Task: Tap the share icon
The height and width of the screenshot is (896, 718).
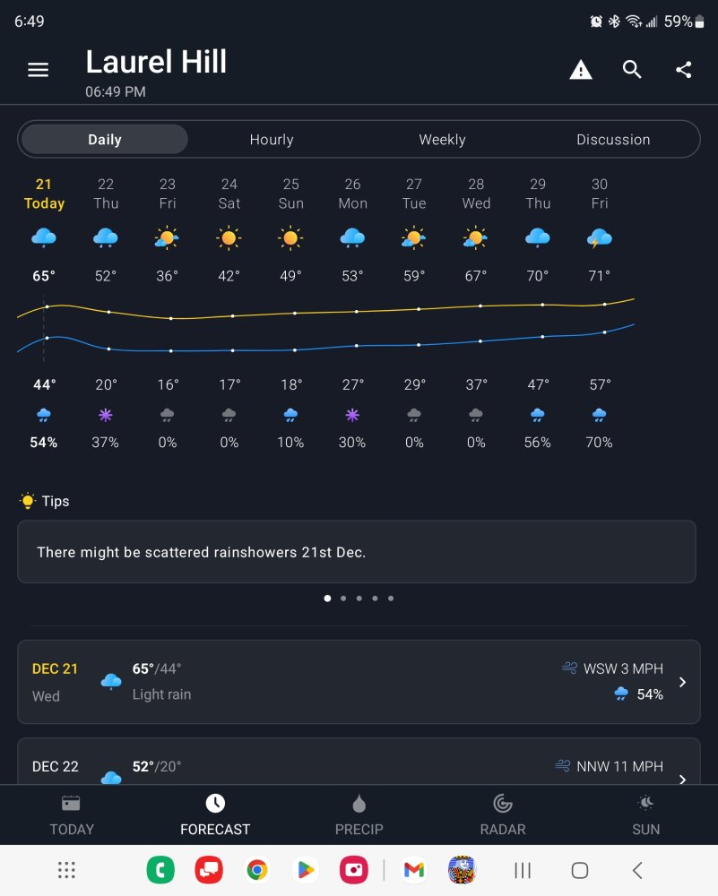Action: (684, 70)
